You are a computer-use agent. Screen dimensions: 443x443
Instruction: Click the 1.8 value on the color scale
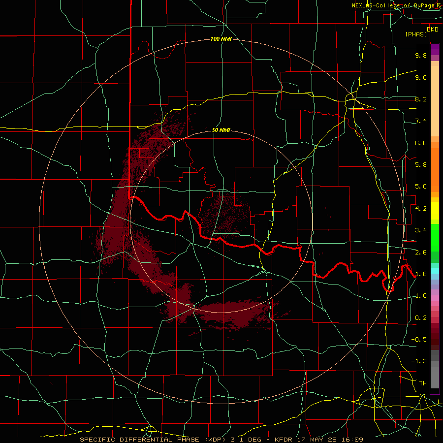coord(421,274)
